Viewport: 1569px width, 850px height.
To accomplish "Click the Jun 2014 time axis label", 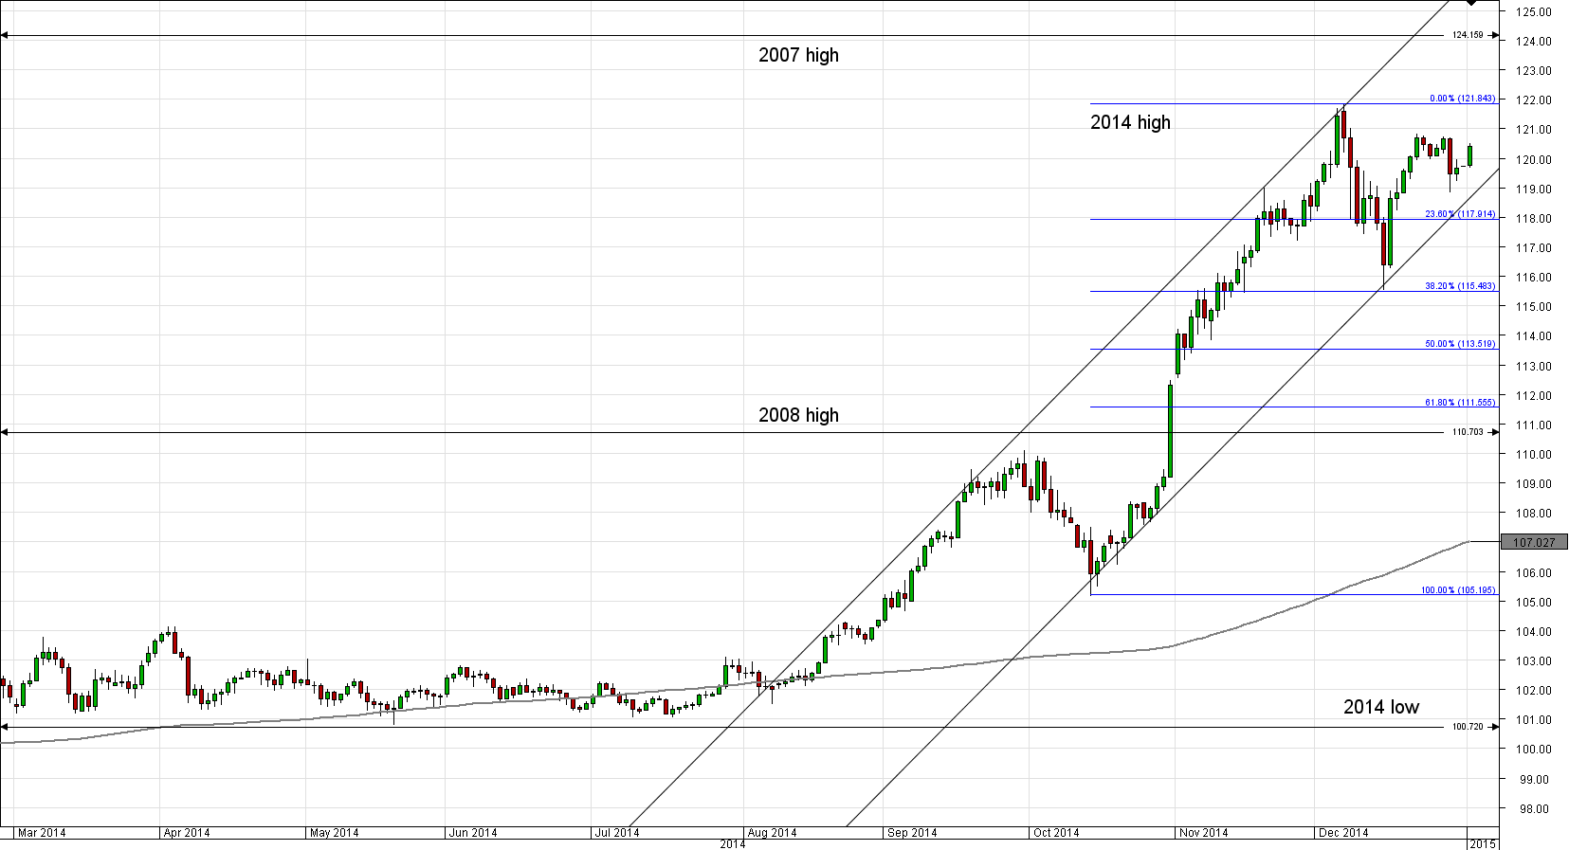I will coord(473,833).
